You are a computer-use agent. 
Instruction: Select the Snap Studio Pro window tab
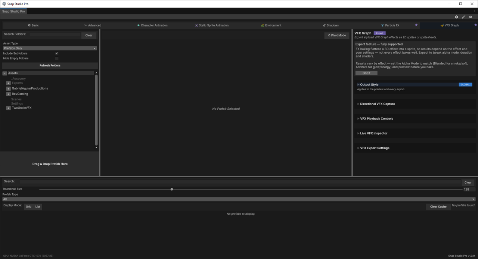click(x=13, y=11)
